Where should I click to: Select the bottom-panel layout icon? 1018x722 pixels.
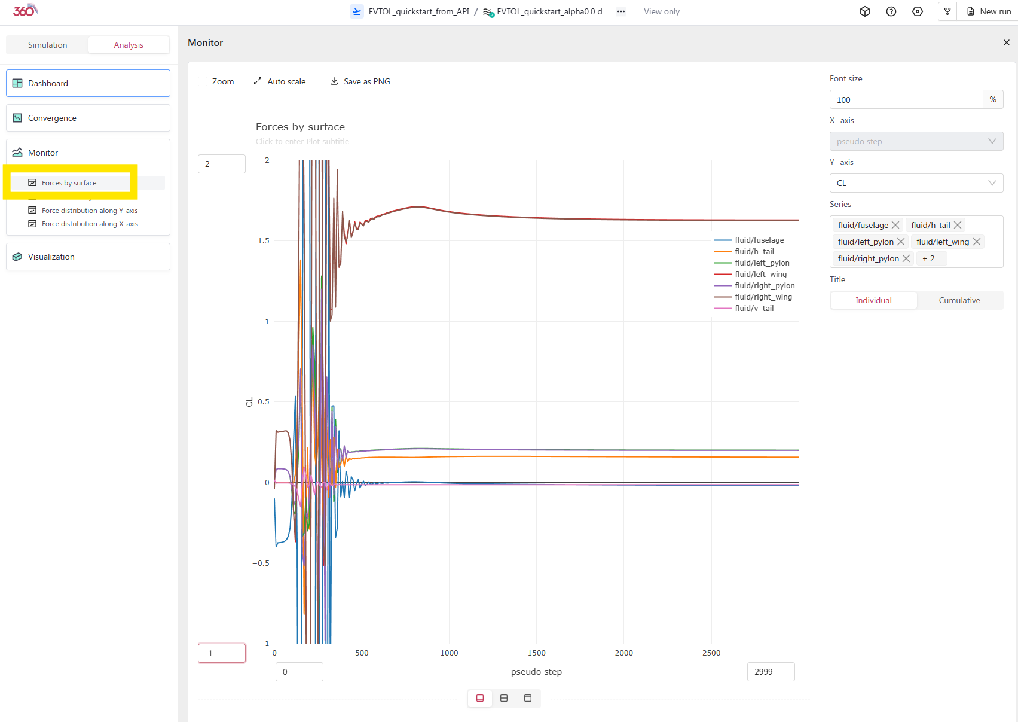click(x=479, y=698)
